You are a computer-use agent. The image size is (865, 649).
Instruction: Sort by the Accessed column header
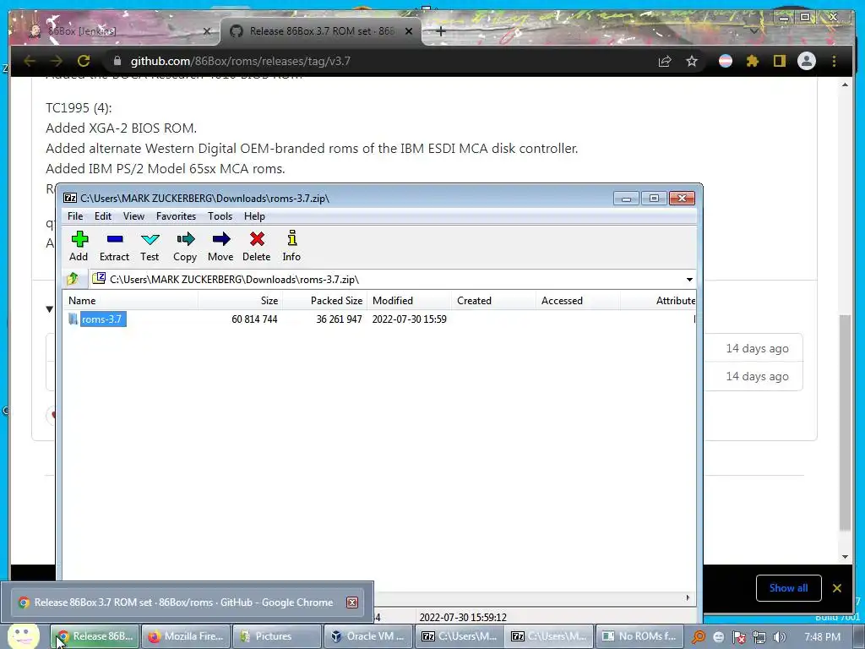coord(578,301)
